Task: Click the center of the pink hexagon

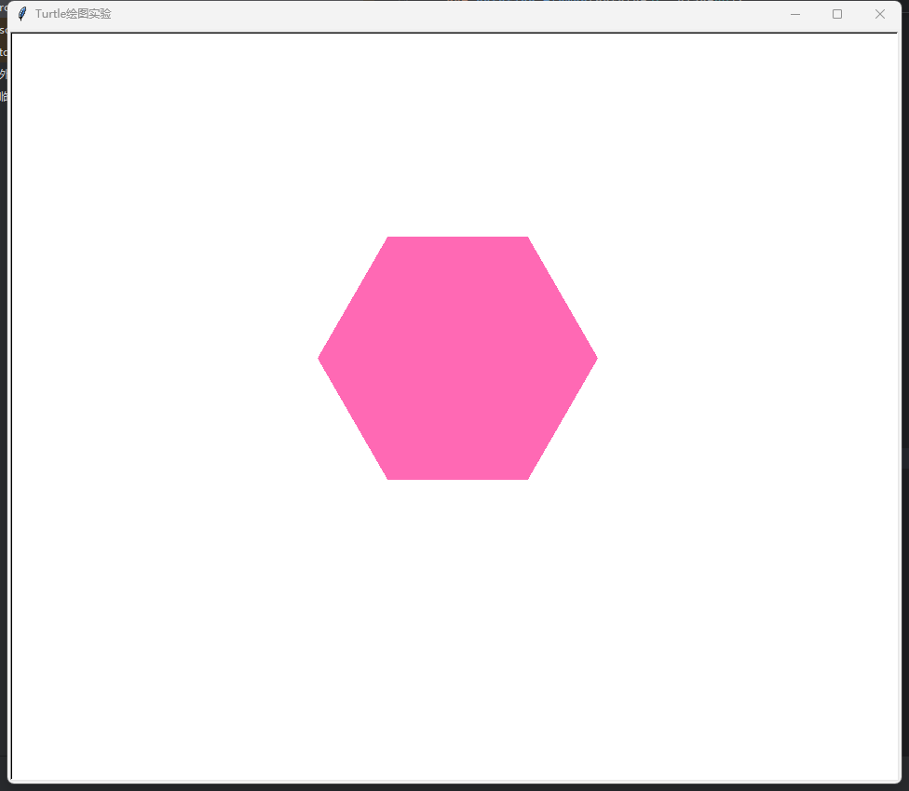Action: pos(457,358)
